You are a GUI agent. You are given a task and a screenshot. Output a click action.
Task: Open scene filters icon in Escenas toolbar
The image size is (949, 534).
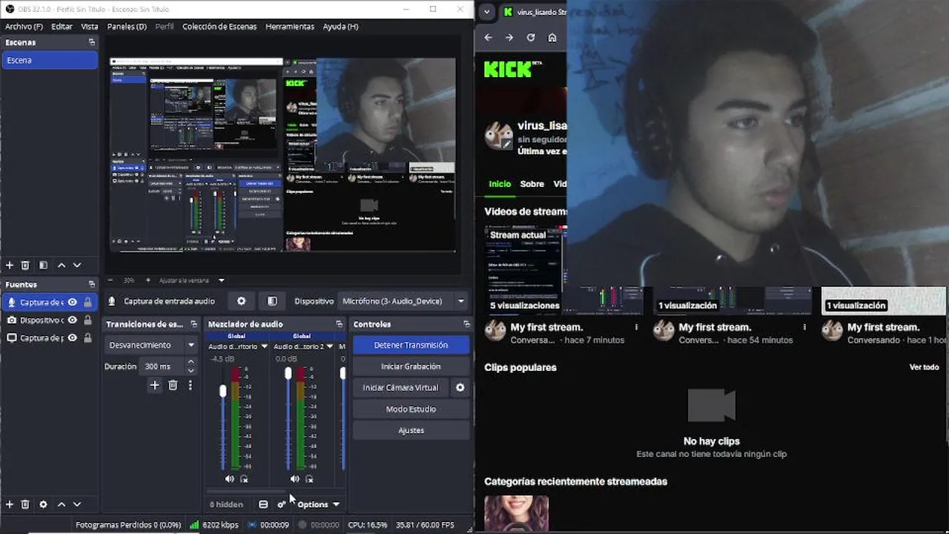tap(43, 265)
